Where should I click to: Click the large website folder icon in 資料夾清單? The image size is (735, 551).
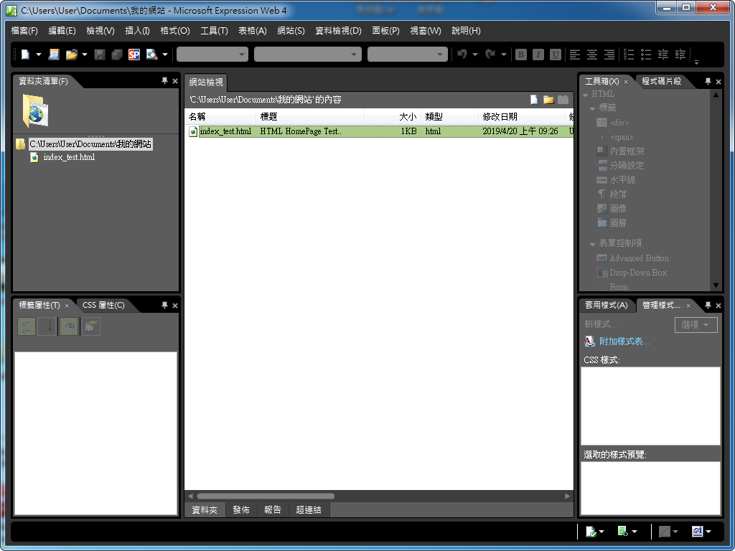point(35,110)
